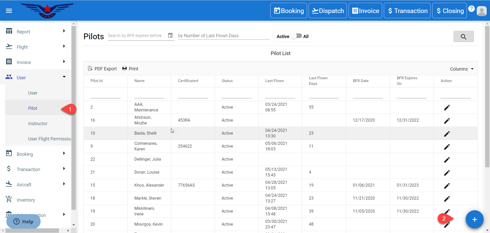Toggle the Active/All pilots switch
Viewport: 490px width, 233px height.
point(296,36)
